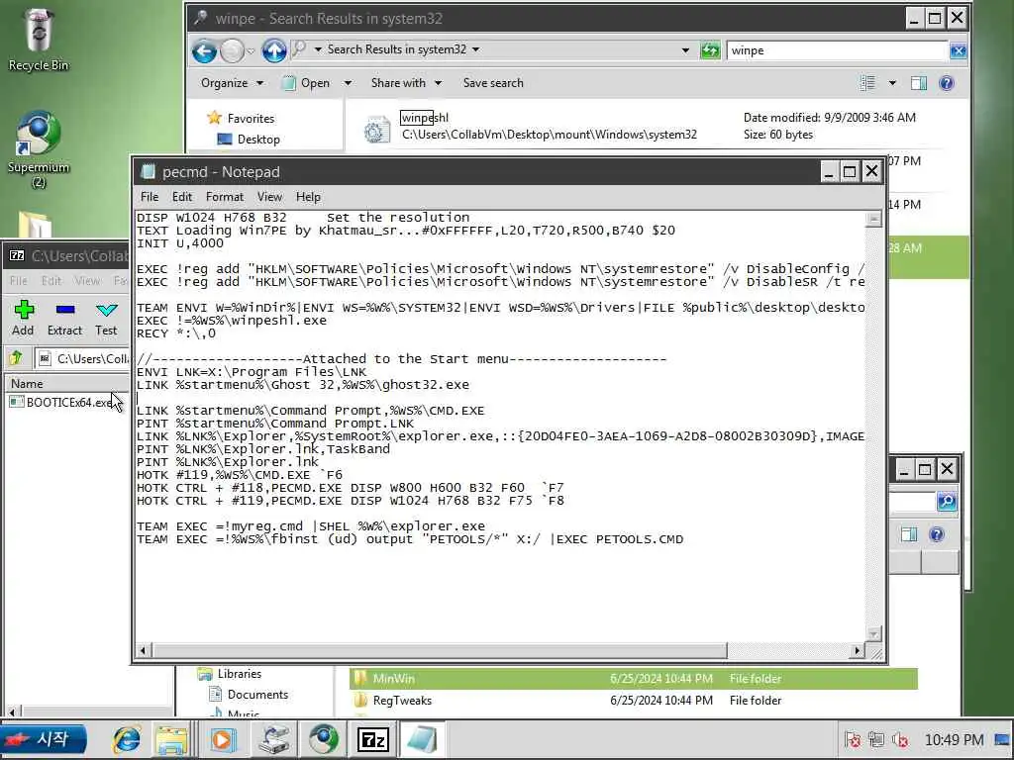Screen dimensions: 1014x760
Task: Open 7-Zip View menu
Action: (x=87, y=280)
